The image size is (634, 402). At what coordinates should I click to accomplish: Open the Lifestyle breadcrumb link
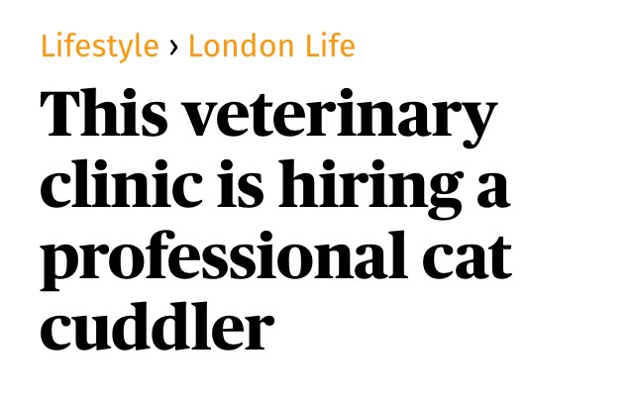click(99, 46)
